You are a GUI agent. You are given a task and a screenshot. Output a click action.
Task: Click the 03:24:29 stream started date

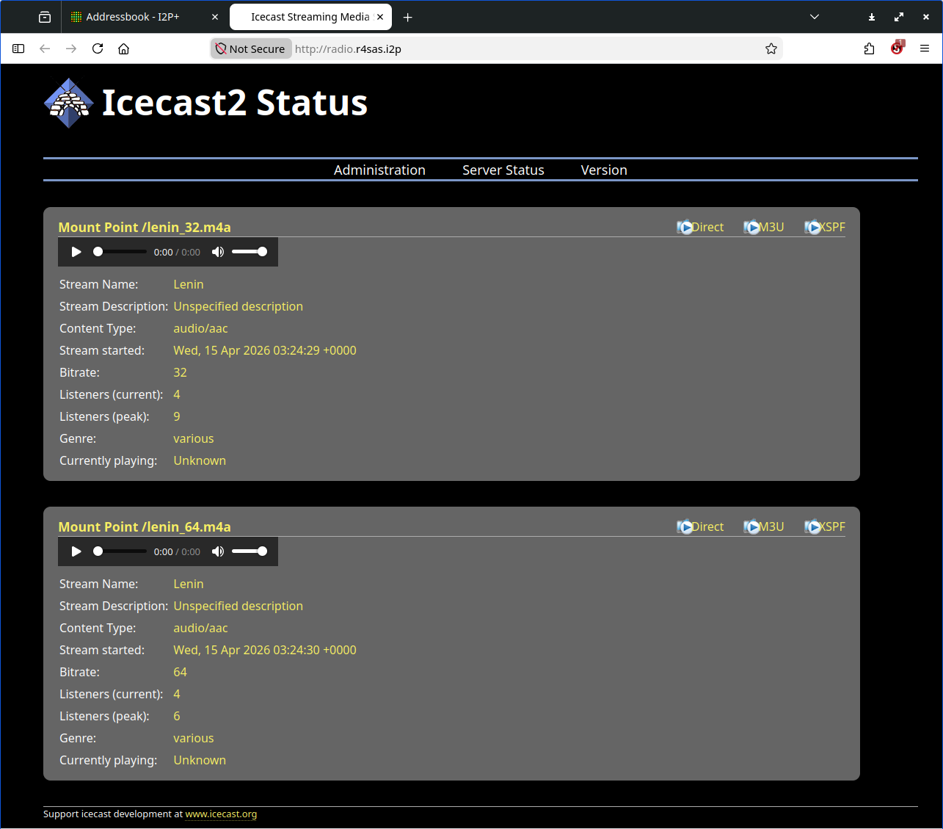click(x=265, y=351)
